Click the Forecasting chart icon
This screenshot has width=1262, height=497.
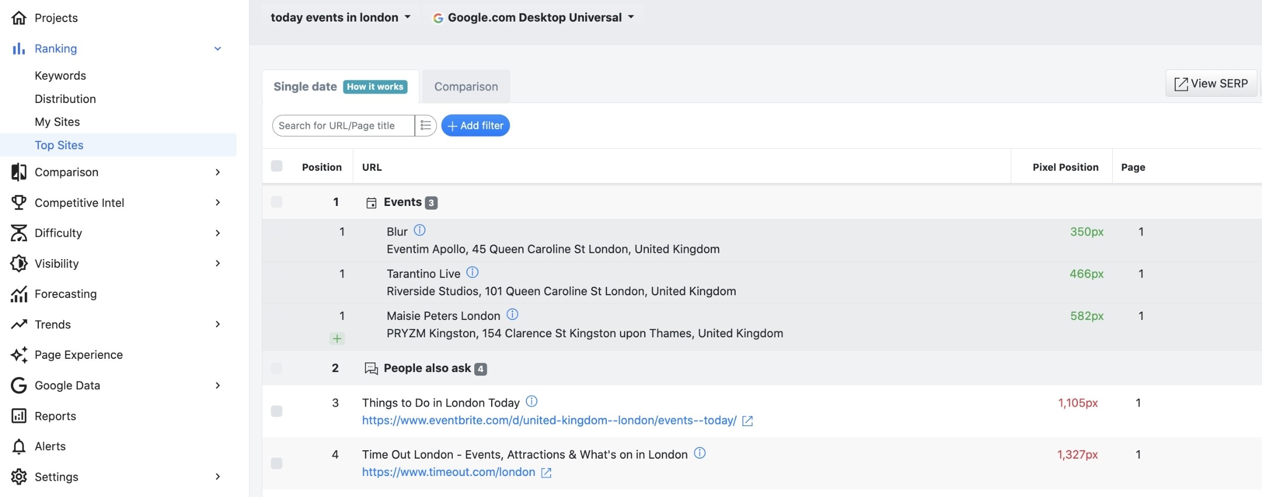[19, 294]
